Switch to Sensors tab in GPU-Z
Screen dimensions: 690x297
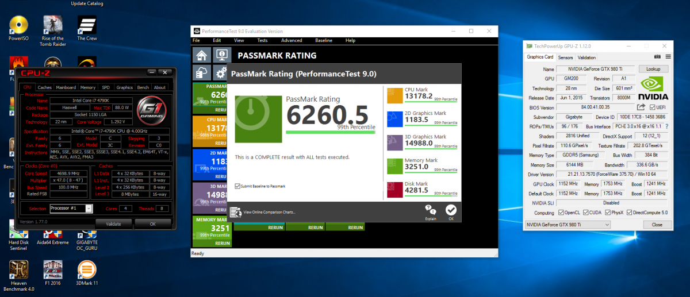coord(565,57)
